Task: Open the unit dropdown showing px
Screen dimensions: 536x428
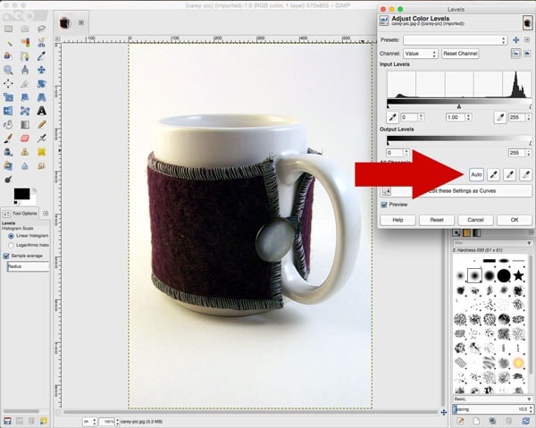Action: coord(89,422)
